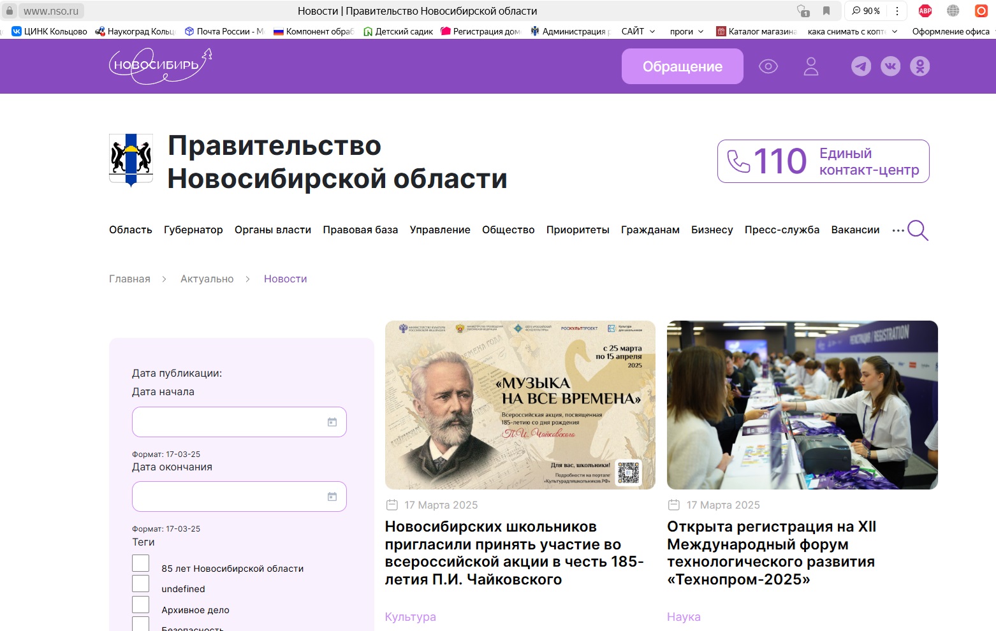Open the Управление menu item
This screenshot has width=996, height=631.
click(x=440, y=230)
